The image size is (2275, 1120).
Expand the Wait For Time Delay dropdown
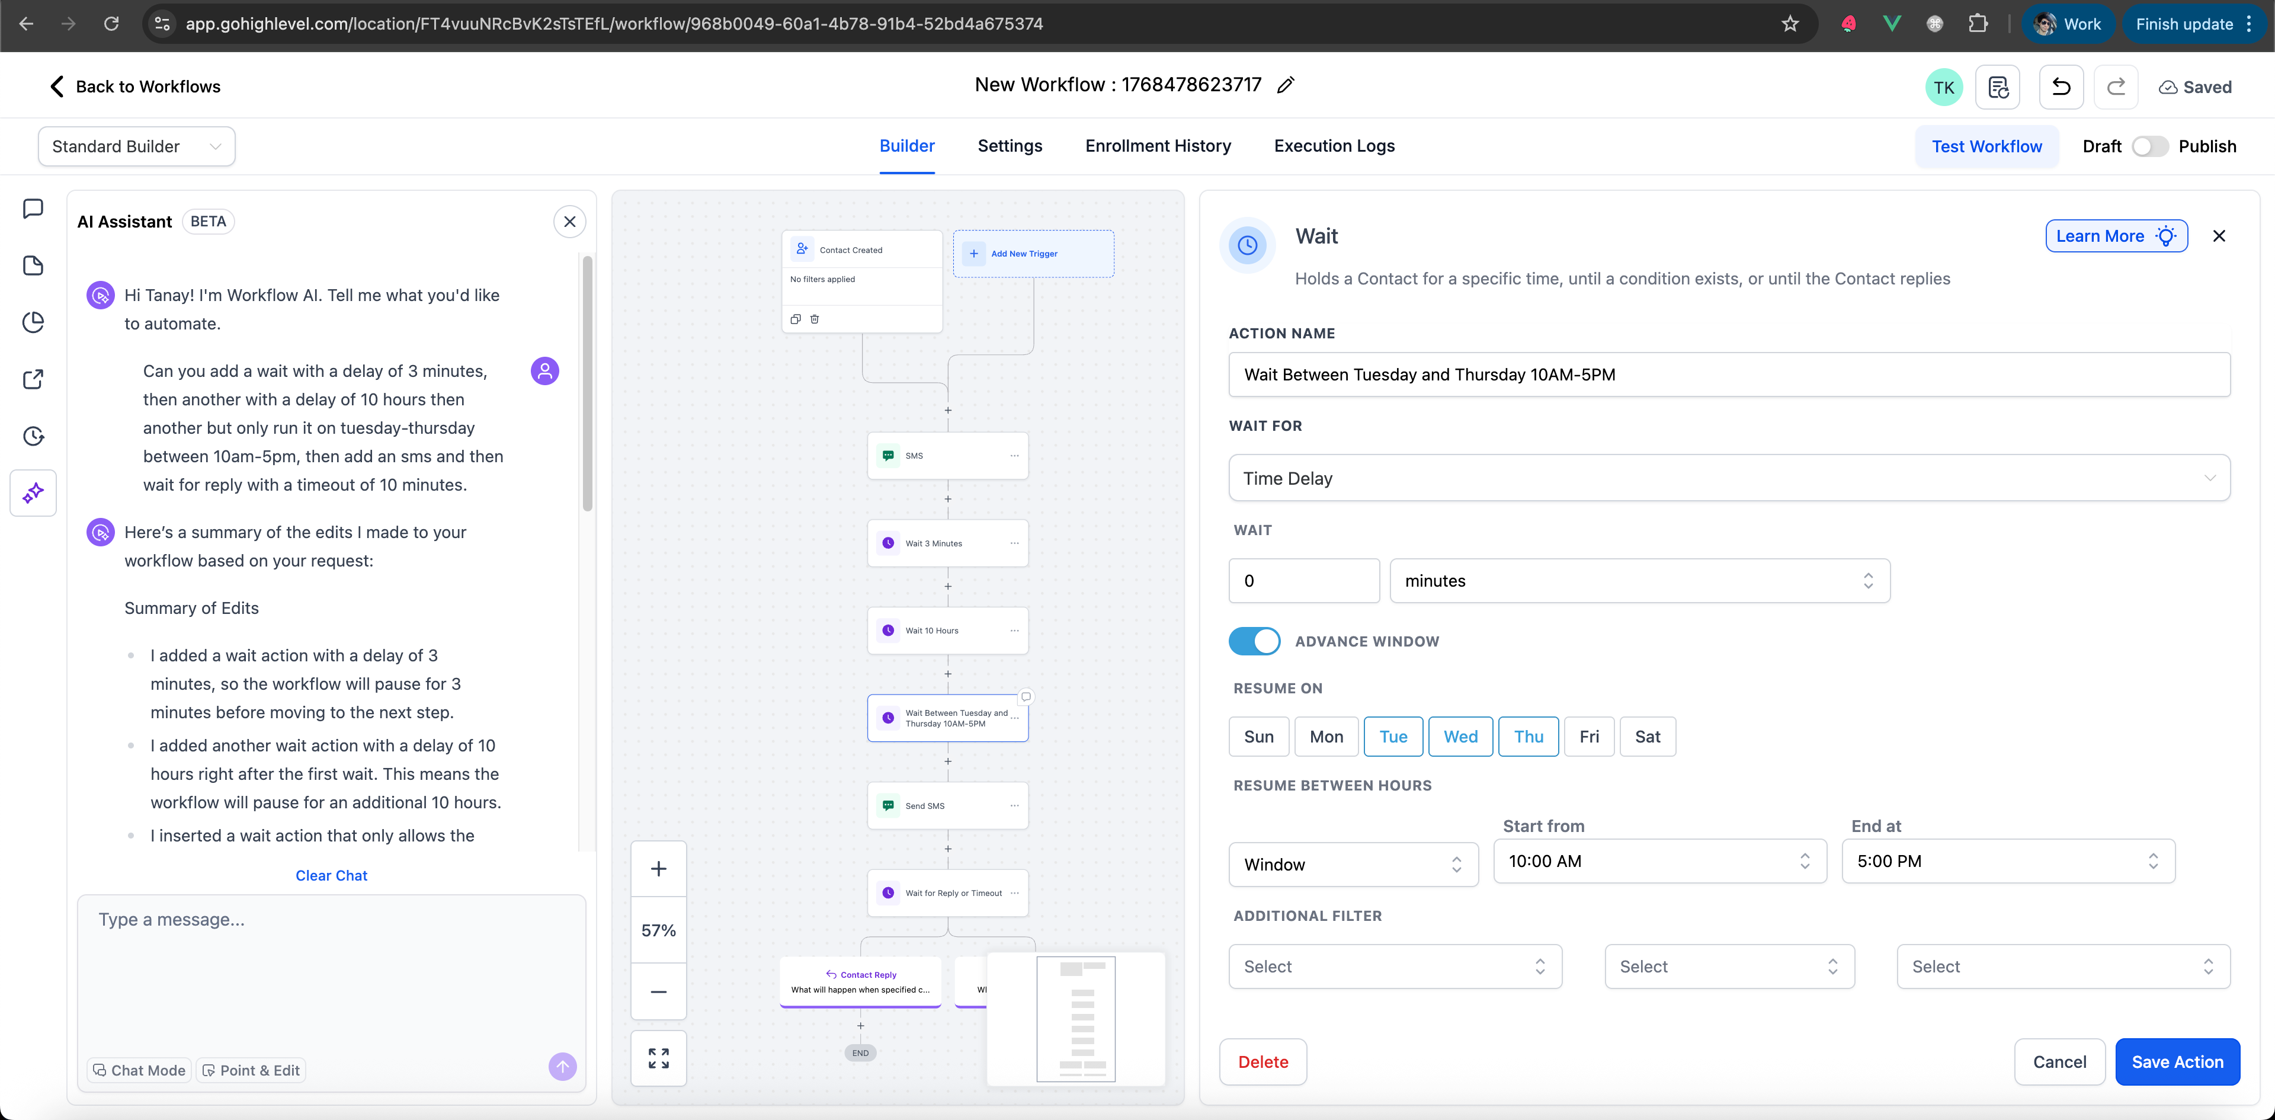click(x=1728, y=478)
